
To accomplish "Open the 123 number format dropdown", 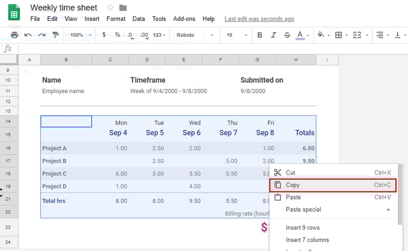I will click(159, 35).
